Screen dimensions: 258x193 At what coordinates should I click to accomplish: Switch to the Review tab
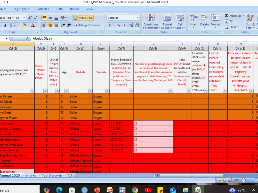75,9
